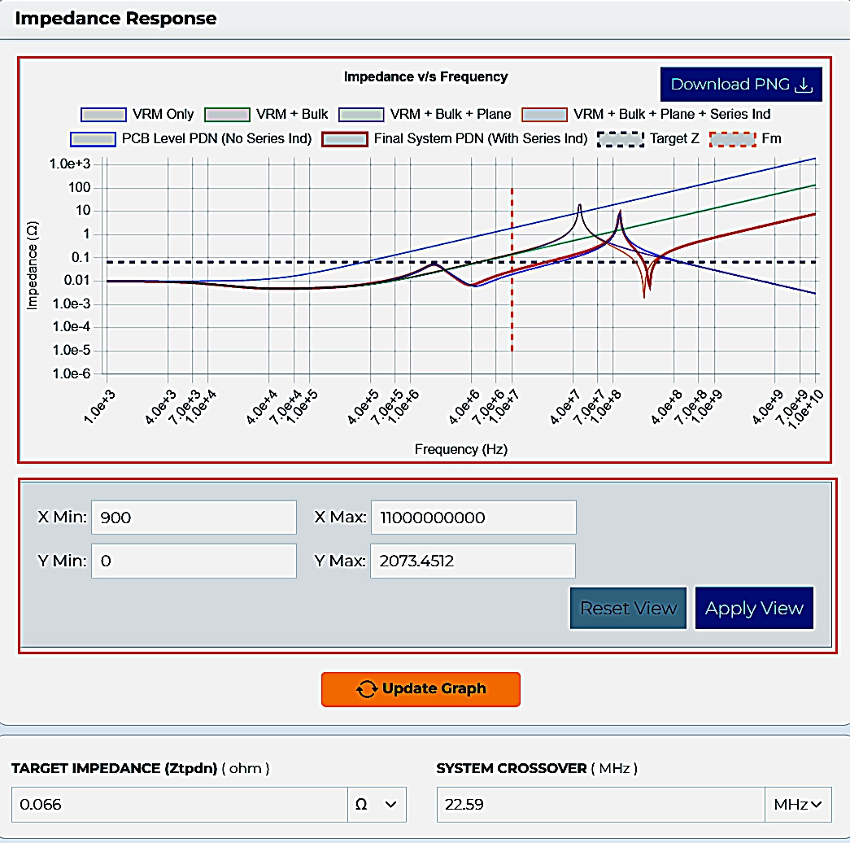Click the Target Impedance value field
The height and width of the screenshot is (843, 850).
click(x=180, y=805)
